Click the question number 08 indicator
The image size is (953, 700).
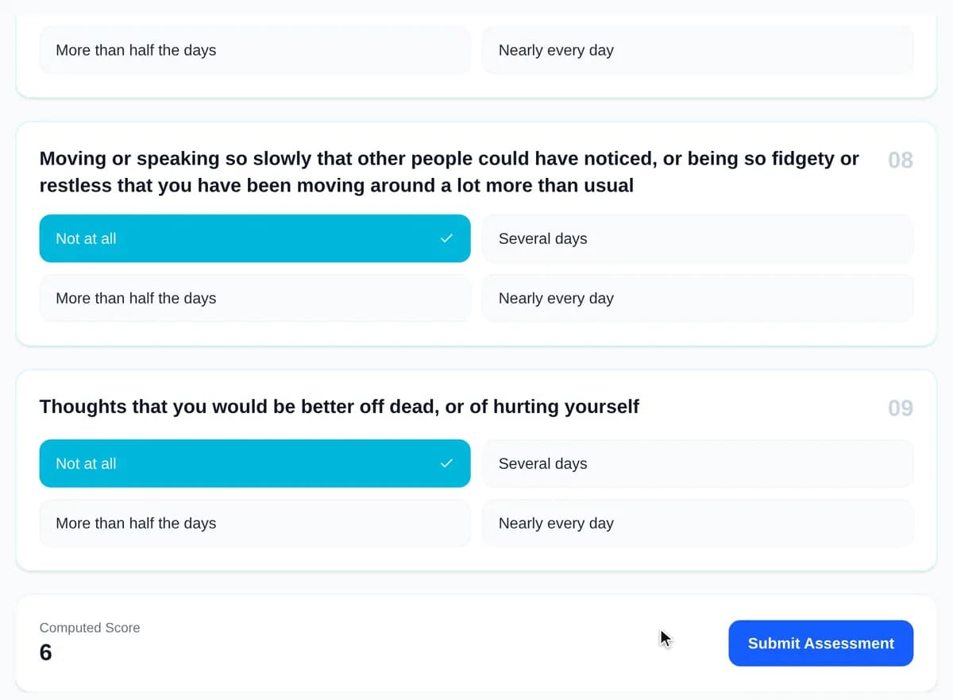tap(901, 160)
